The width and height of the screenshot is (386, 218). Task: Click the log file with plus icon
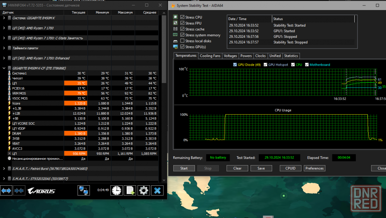(130, 191)
